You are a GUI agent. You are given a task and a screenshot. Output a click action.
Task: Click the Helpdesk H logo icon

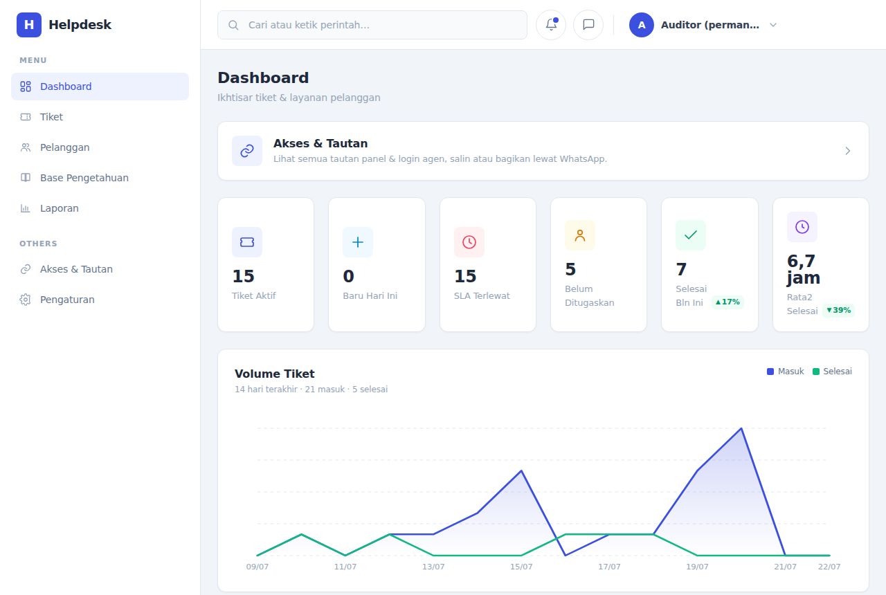click(29, 25)
